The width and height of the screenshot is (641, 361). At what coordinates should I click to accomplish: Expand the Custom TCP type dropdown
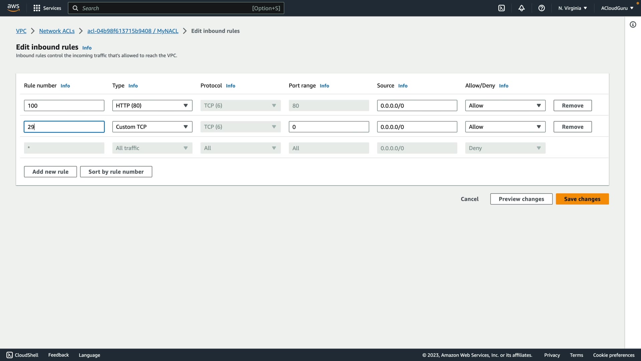[152, 127]
